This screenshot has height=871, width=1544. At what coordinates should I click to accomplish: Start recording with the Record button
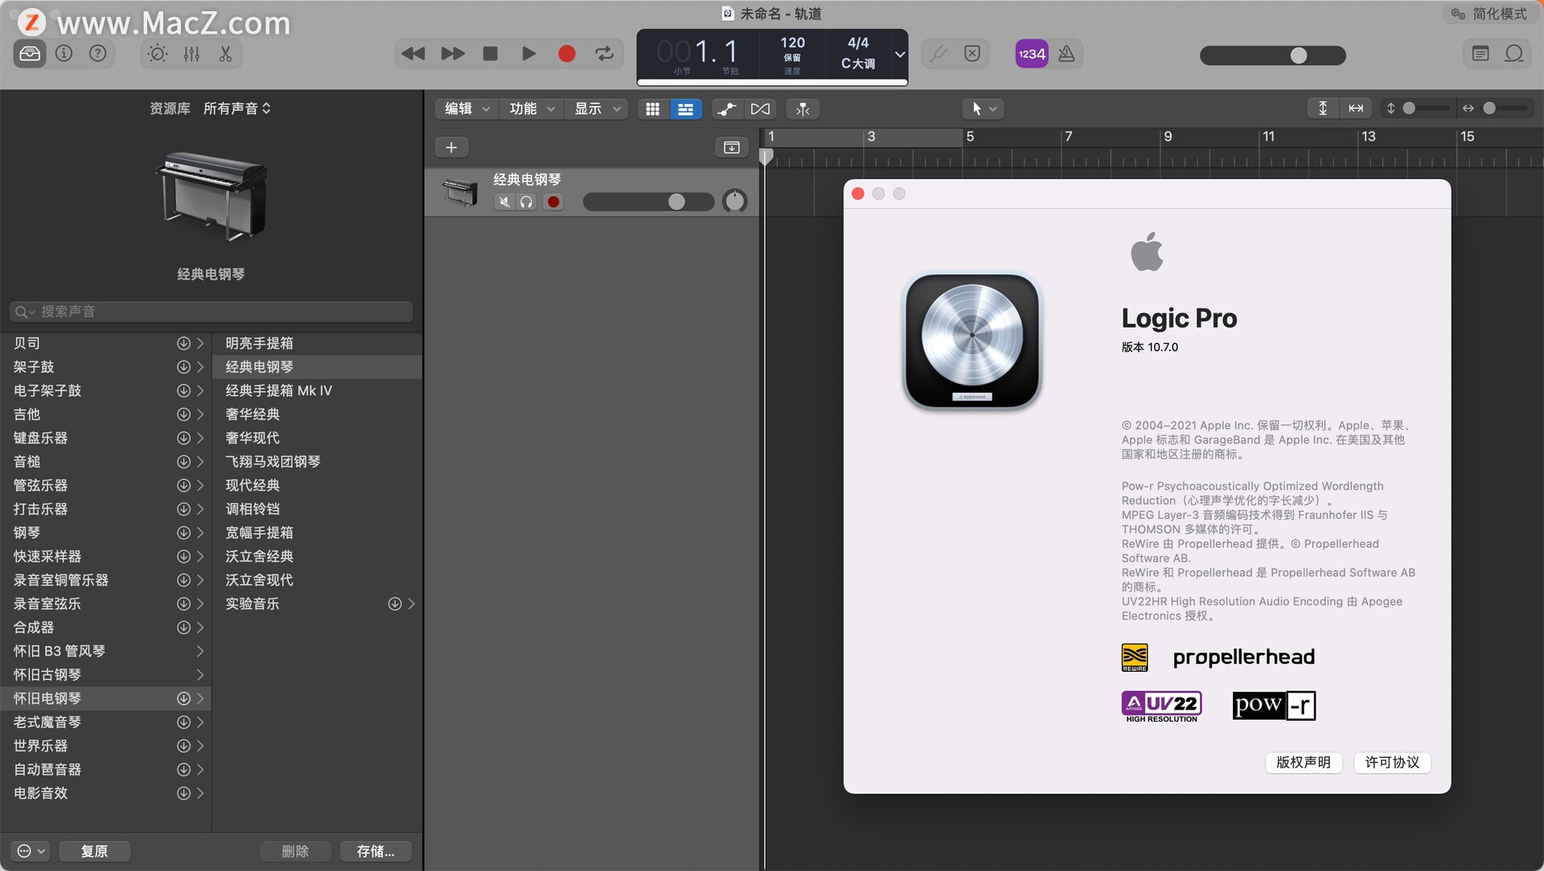(x=567, y=54)
